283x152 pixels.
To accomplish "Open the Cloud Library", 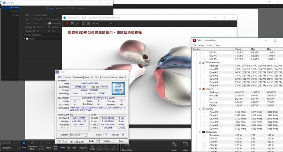I will point(127,147).
